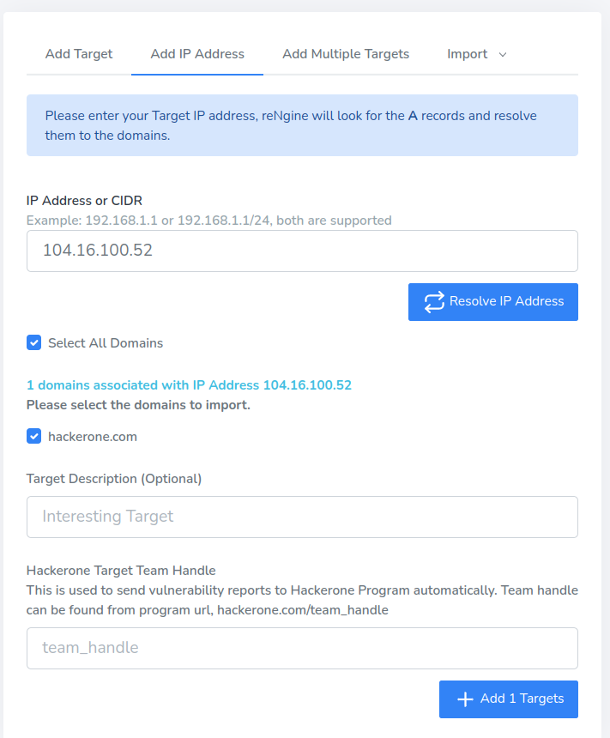This screenshot has height=738, width=610.
Task: Toggle the Select All Domains checkbox
Action: click(x=34, y=343)
